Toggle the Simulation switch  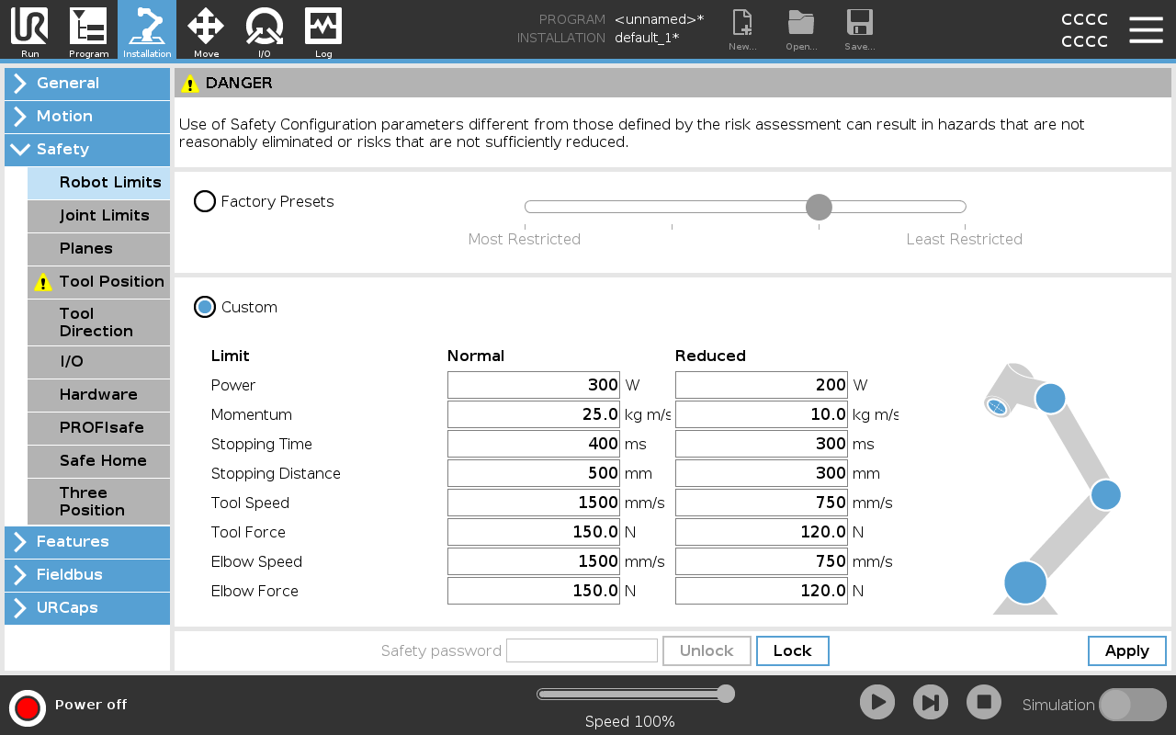pos(1132,705)
